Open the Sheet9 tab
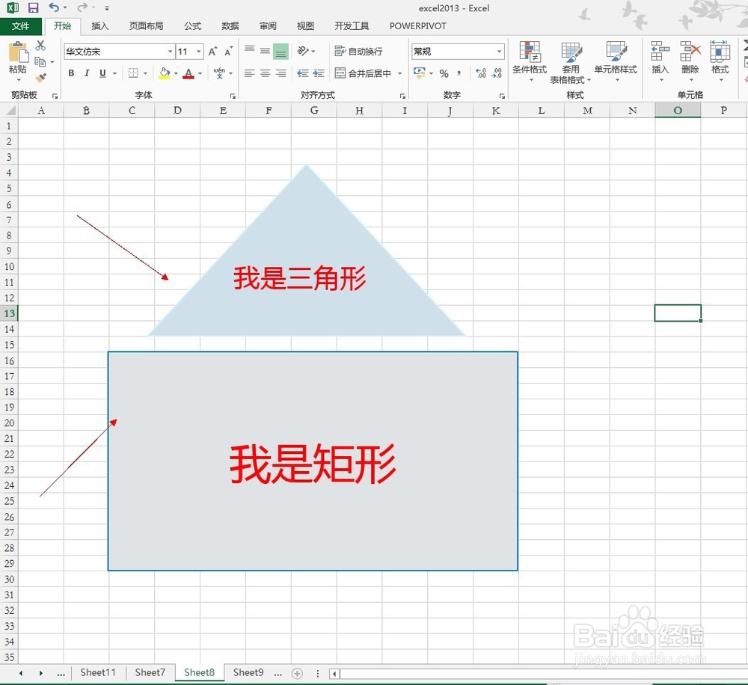The image size is (748, 685). [248, 672]
